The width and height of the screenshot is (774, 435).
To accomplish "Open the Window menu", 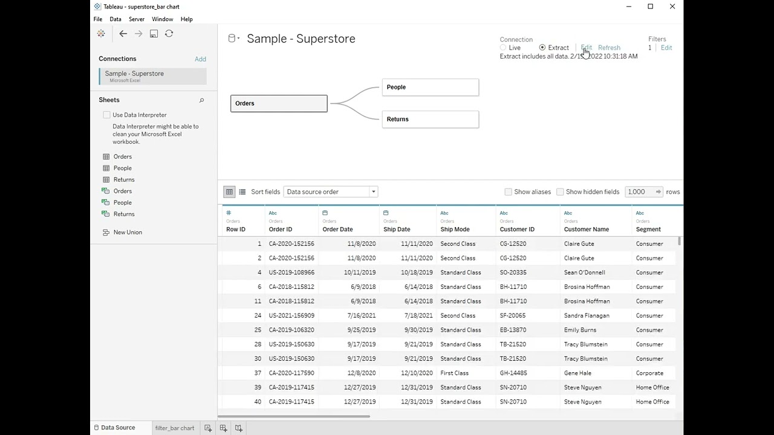I will pos(162,19).
